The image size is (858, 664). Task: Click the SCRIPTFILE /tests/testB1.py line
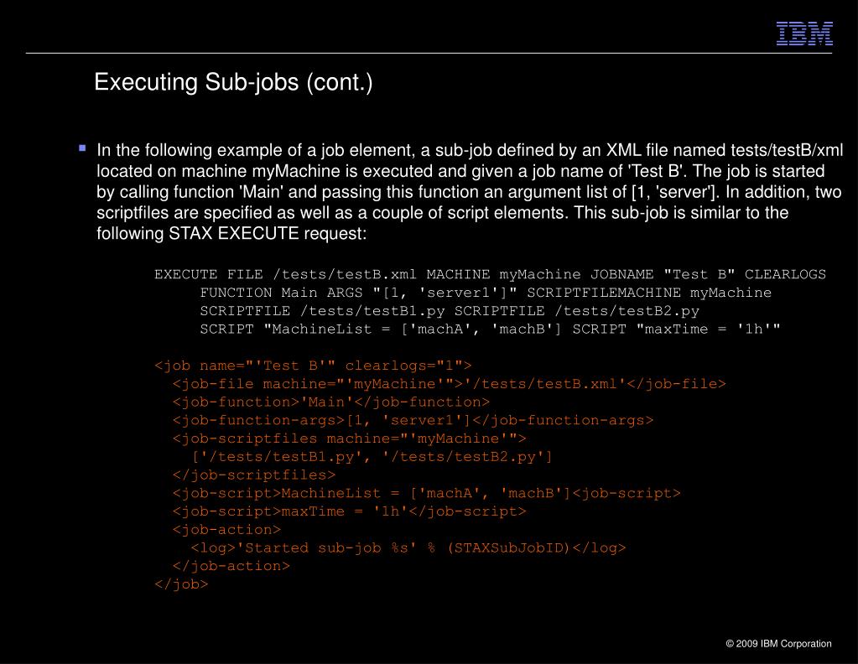tap(450, 311)
